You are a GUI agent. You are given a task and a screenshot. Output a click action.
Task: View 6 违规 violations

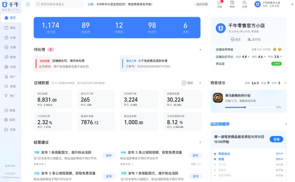pyautogui.click(x=185, y=28)
